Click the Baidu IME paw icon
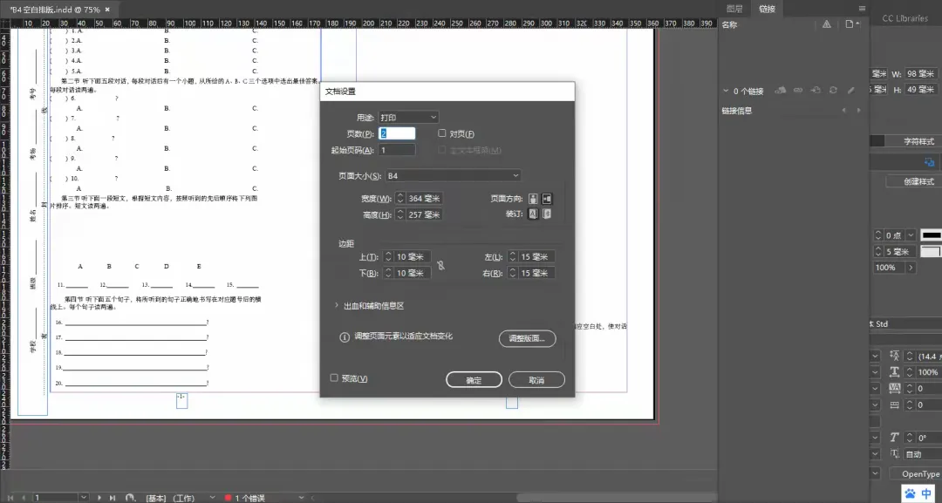 [x=911, y=493]
